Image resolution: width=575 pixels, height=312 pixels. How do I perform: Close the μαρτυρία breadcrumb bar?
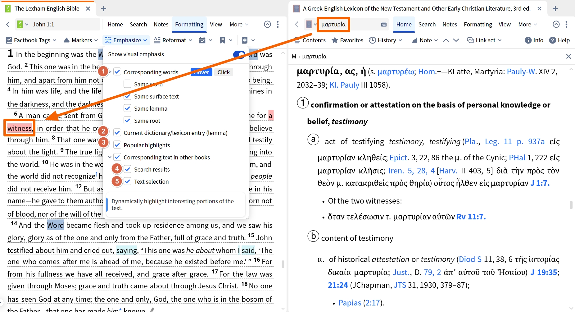coord(568,56)
